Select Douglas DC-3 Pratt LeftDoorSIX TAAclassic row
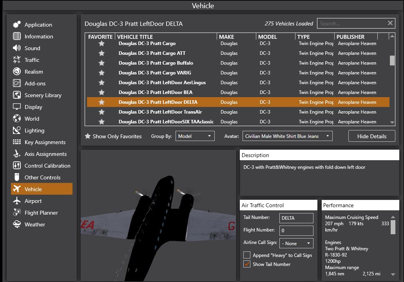Screen dimensions: 404x282 [x=238, y=121]
